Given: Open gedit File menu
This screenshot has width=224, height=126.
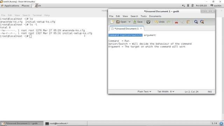Looking at the screenshot, I should 111,16.
